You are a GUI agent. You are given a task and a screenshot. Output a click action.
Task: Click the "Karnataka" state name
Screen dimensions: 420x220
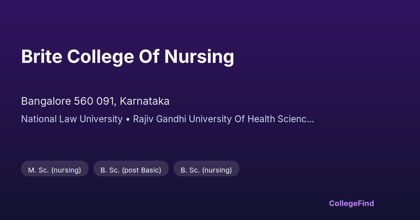145,101
